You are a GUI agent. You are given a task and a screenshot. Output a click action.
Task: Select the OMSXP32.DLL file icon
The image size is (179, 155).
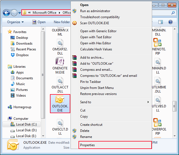60,43
